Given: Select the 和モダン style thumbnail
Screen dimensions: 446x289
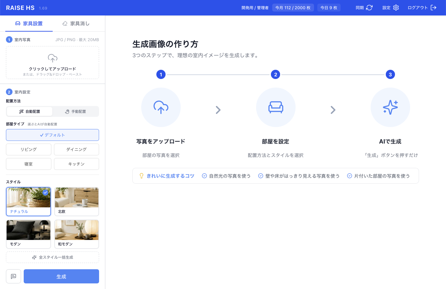Looking at the screenshot, I should [x=76, y=234].
